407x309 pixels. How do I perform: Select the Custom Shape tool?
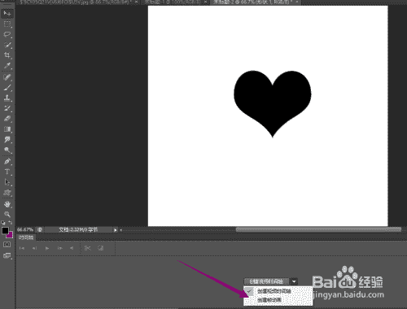coord(7,193)
